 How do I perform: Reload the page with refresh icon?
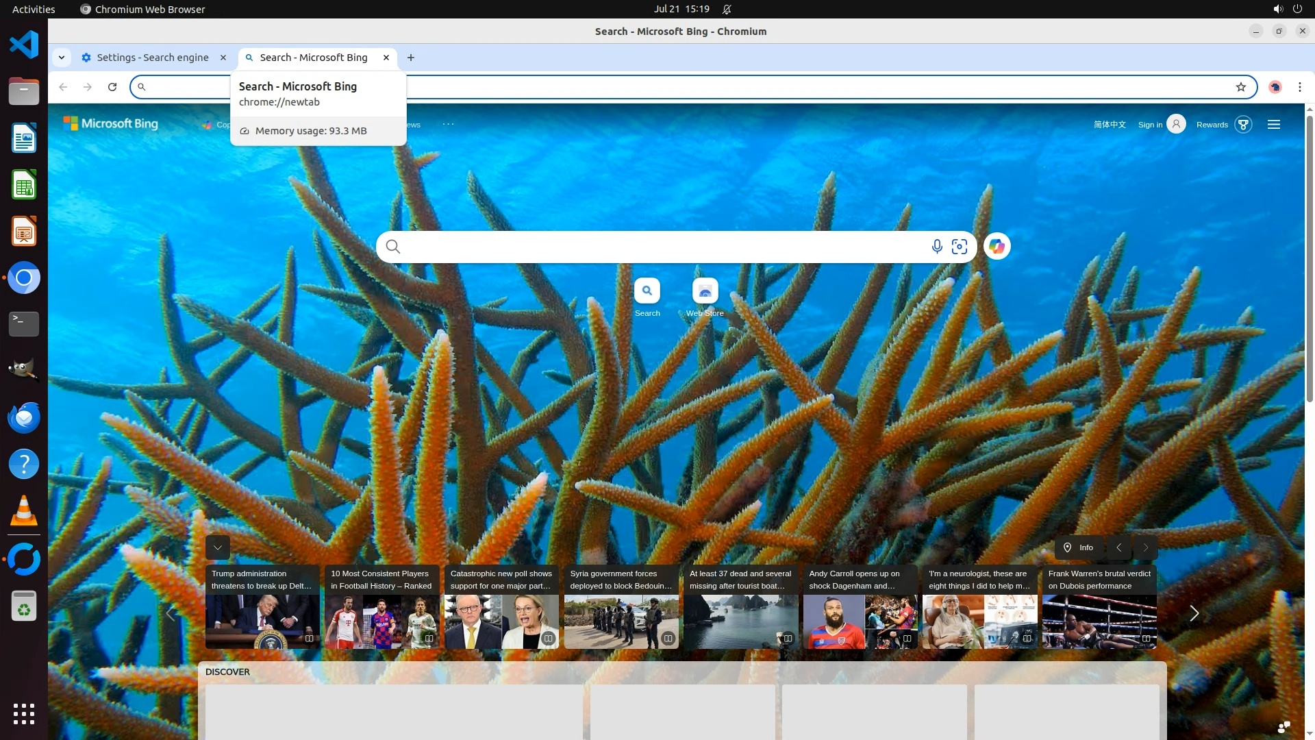[x=112, y=87]
